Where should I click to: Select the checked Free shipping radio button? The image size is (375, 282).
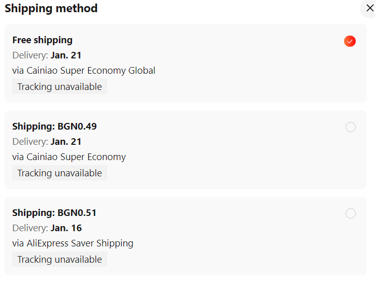click(350, 41)
